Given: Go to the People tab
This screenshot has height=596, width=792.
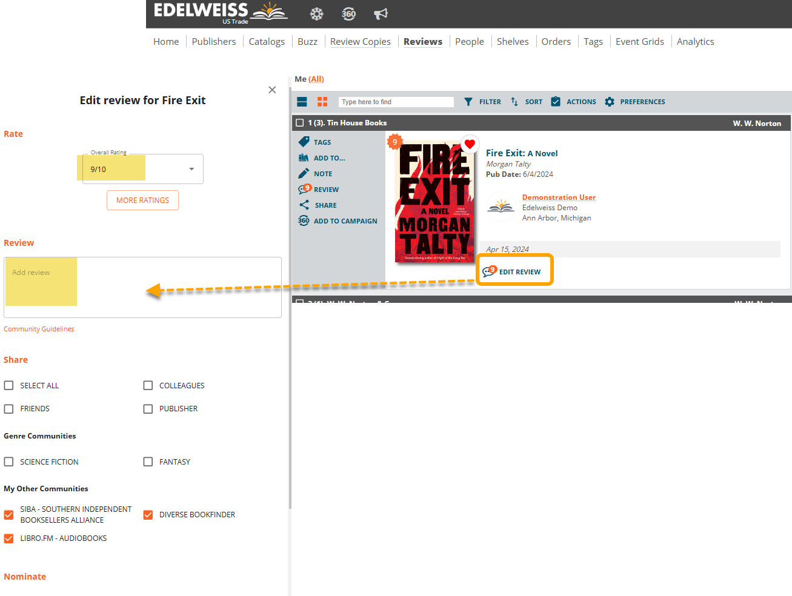Looking at the screenshot, I should pos(470,41).
